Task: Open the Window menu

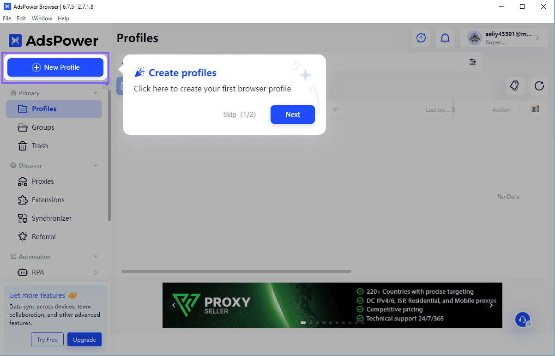Action: pos(42,18)
